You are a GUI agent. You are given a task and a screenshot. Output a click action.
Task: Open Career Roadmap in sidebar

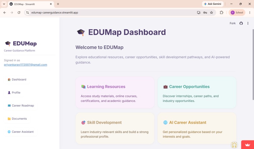[x=21, y=106]
